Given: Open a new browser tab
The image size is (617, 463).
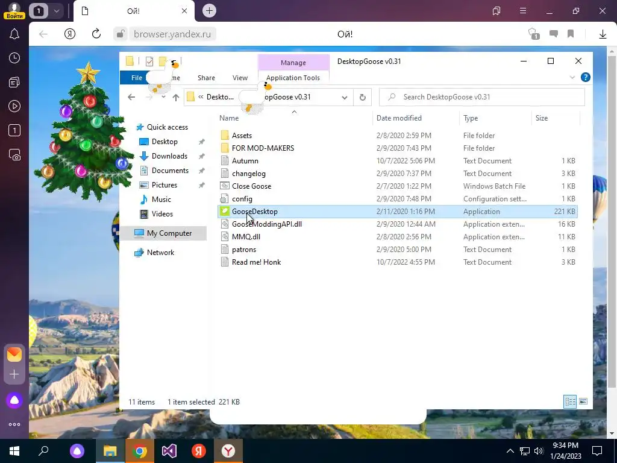Looking at the screenshot, I should click(x=209, y=11).
